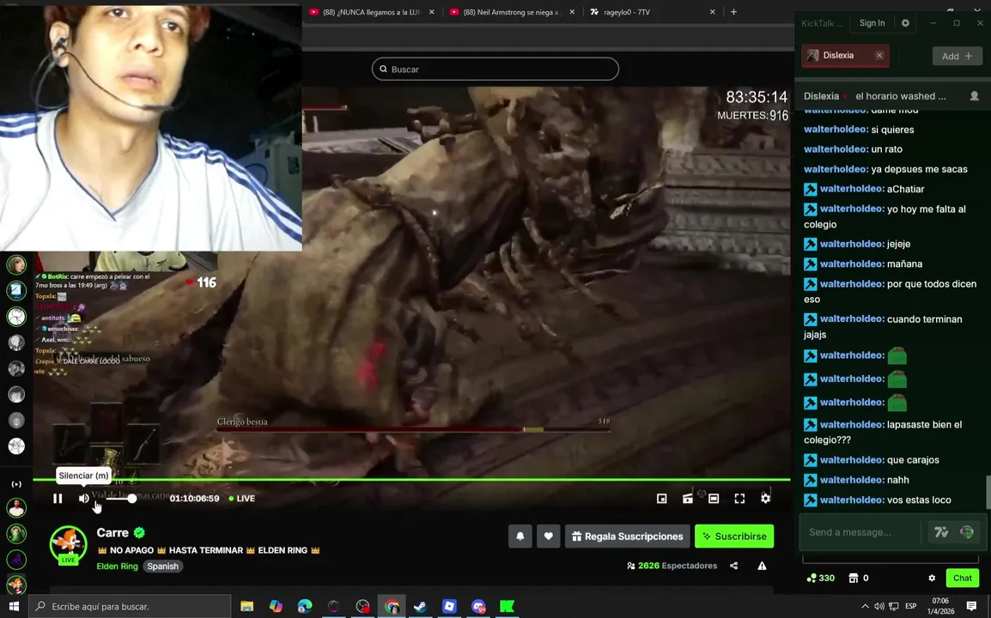Open Steam from the taskbar
Image resolution: width=991 pixels, height=618 pixels.
[420, 607]
